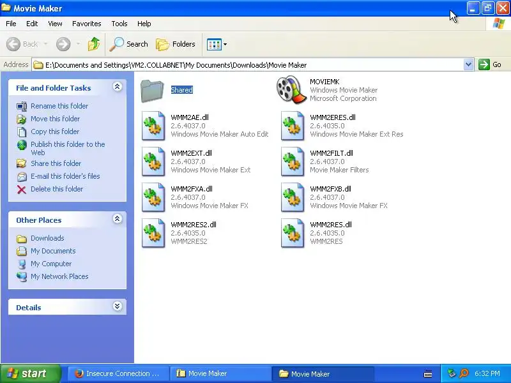Click the My Computer icon in Other Places

coord(22,264)
